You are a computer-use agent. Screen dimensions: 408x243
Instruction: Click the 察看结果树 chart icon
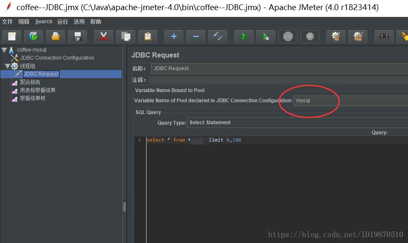[x=14, y=99]
